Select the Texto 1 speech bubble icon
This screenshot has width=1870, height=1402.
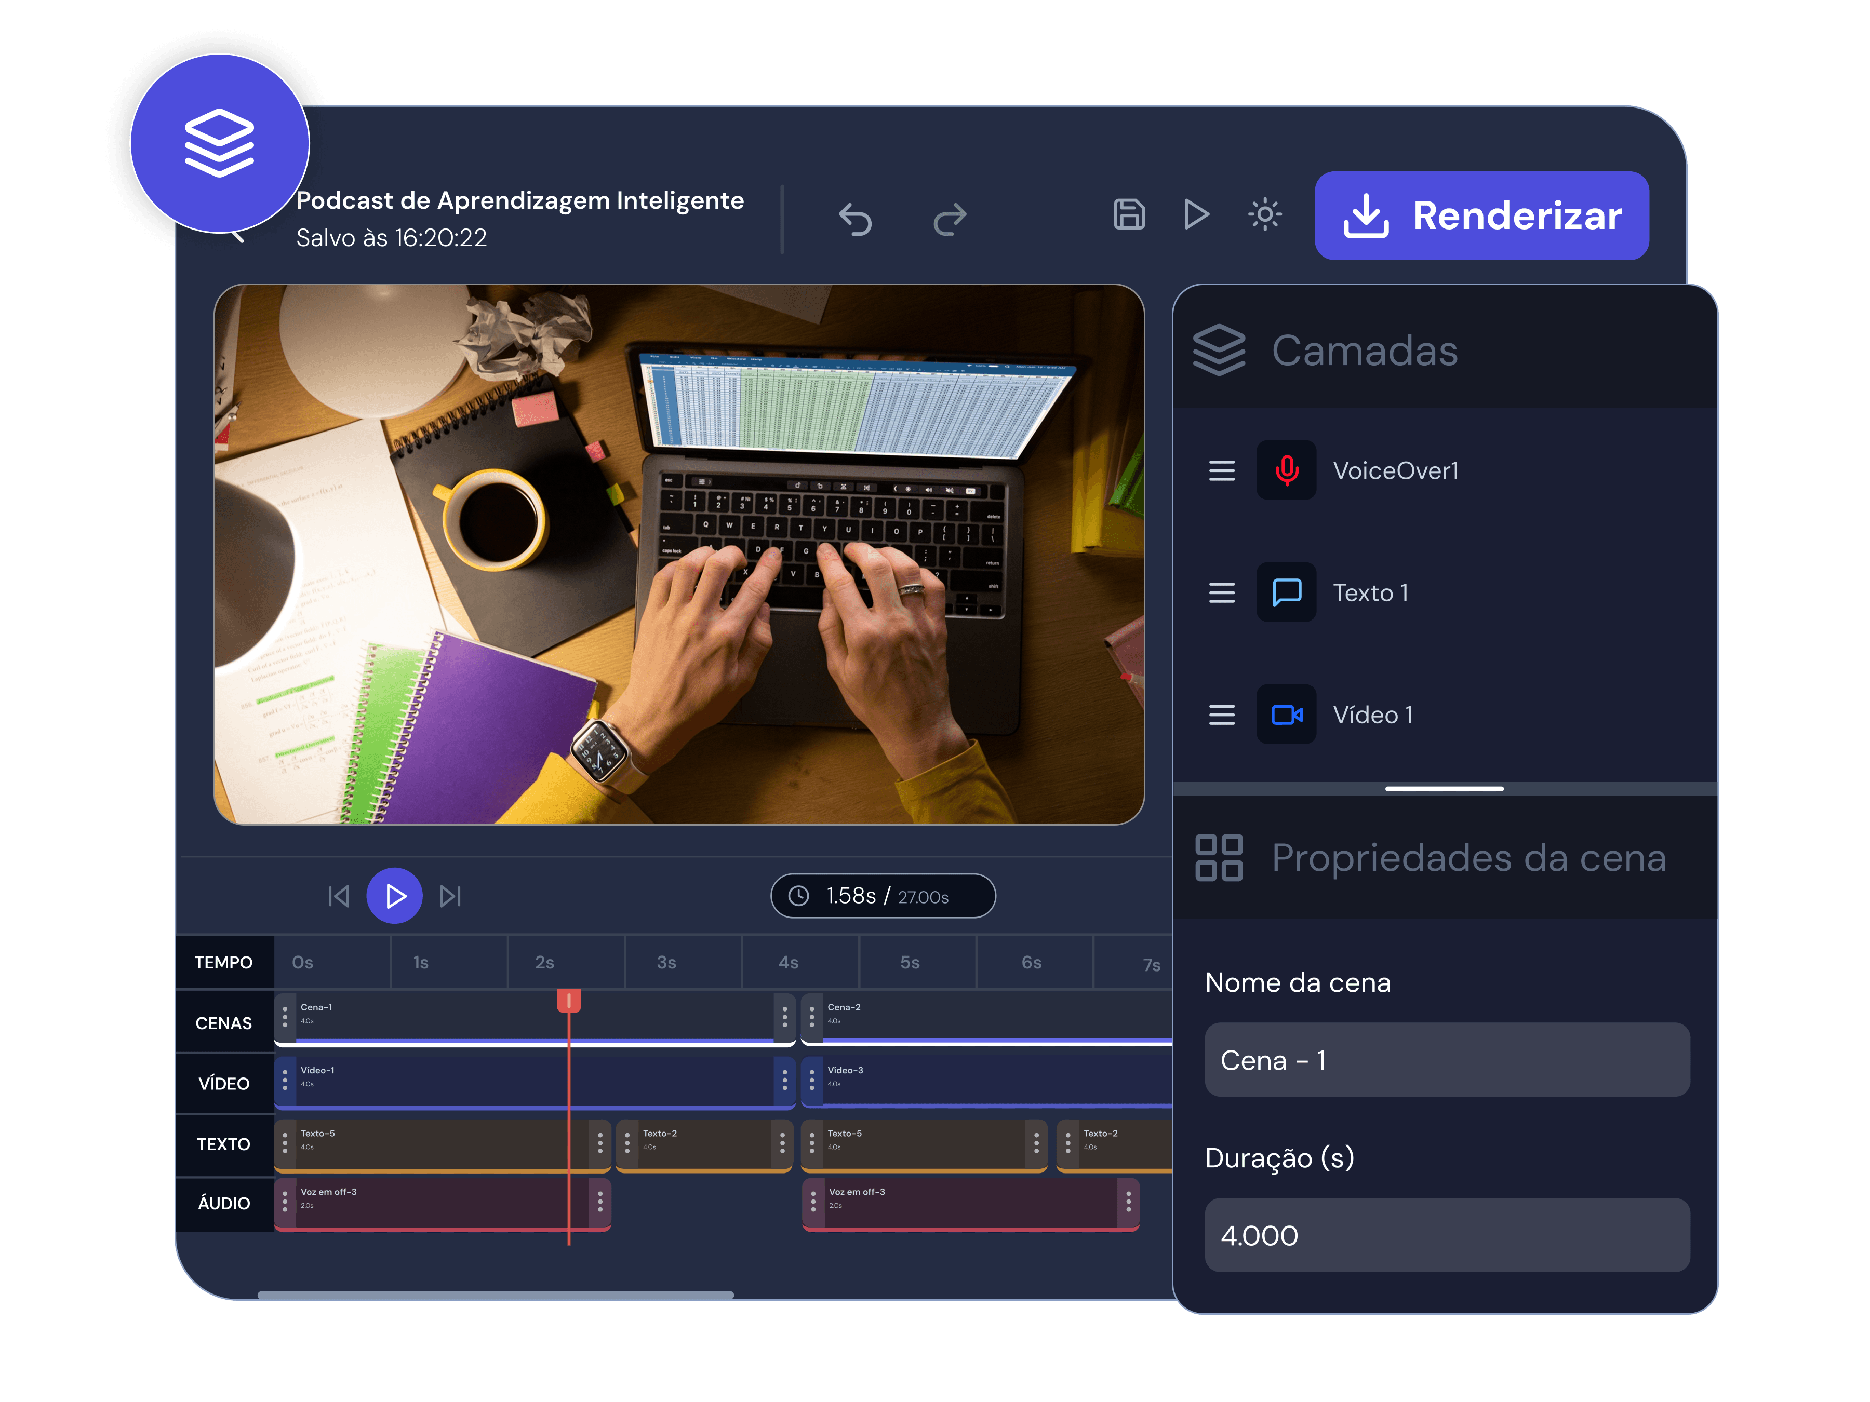pyautogui.click(x=1286, y=592)
